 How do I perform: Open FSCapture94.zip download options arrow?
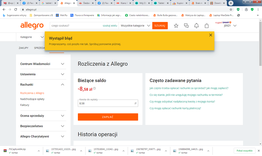coord(39,151)
